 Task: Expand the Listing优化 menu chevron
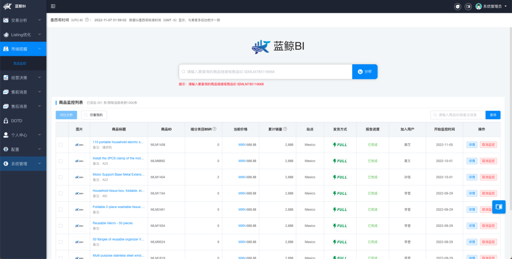39,34
